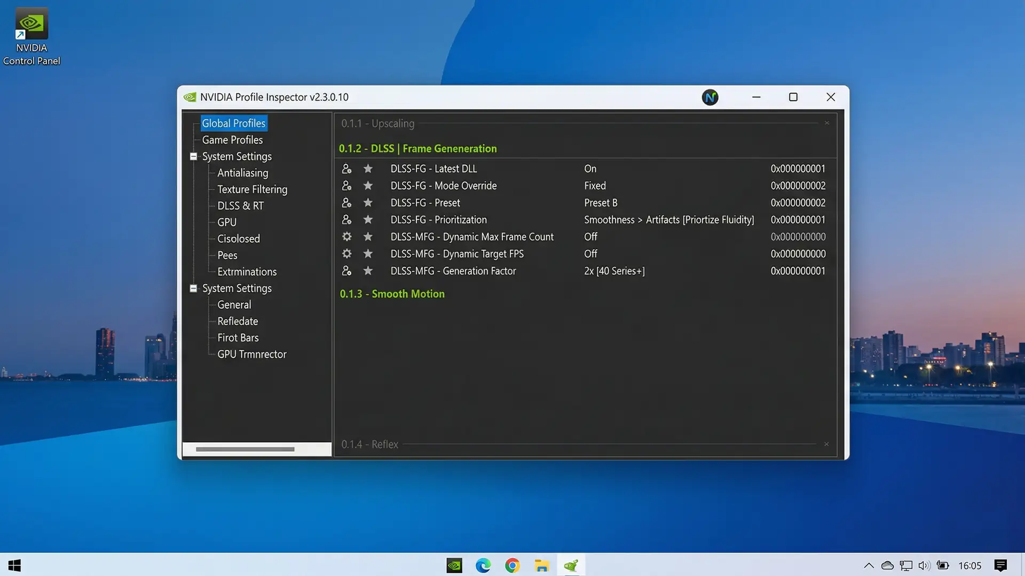
Task: Toggle favorite star on DLSS-FG Preset row
Action: click(368, 203)
